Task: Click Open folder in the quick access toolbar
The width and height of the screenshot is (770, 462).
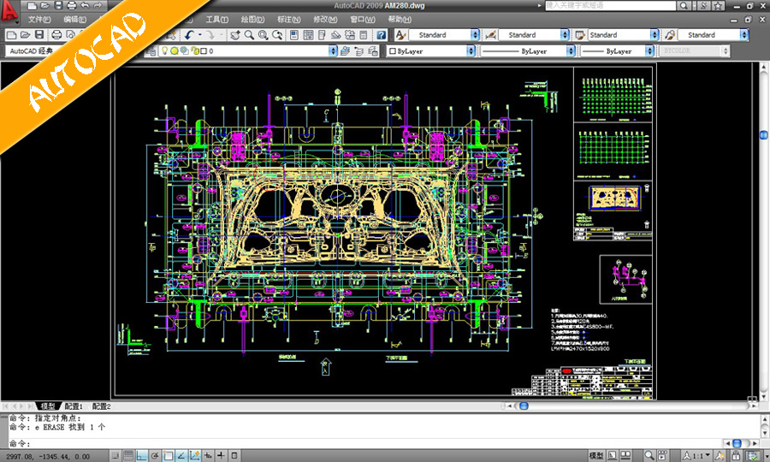Action: [45, 6]
